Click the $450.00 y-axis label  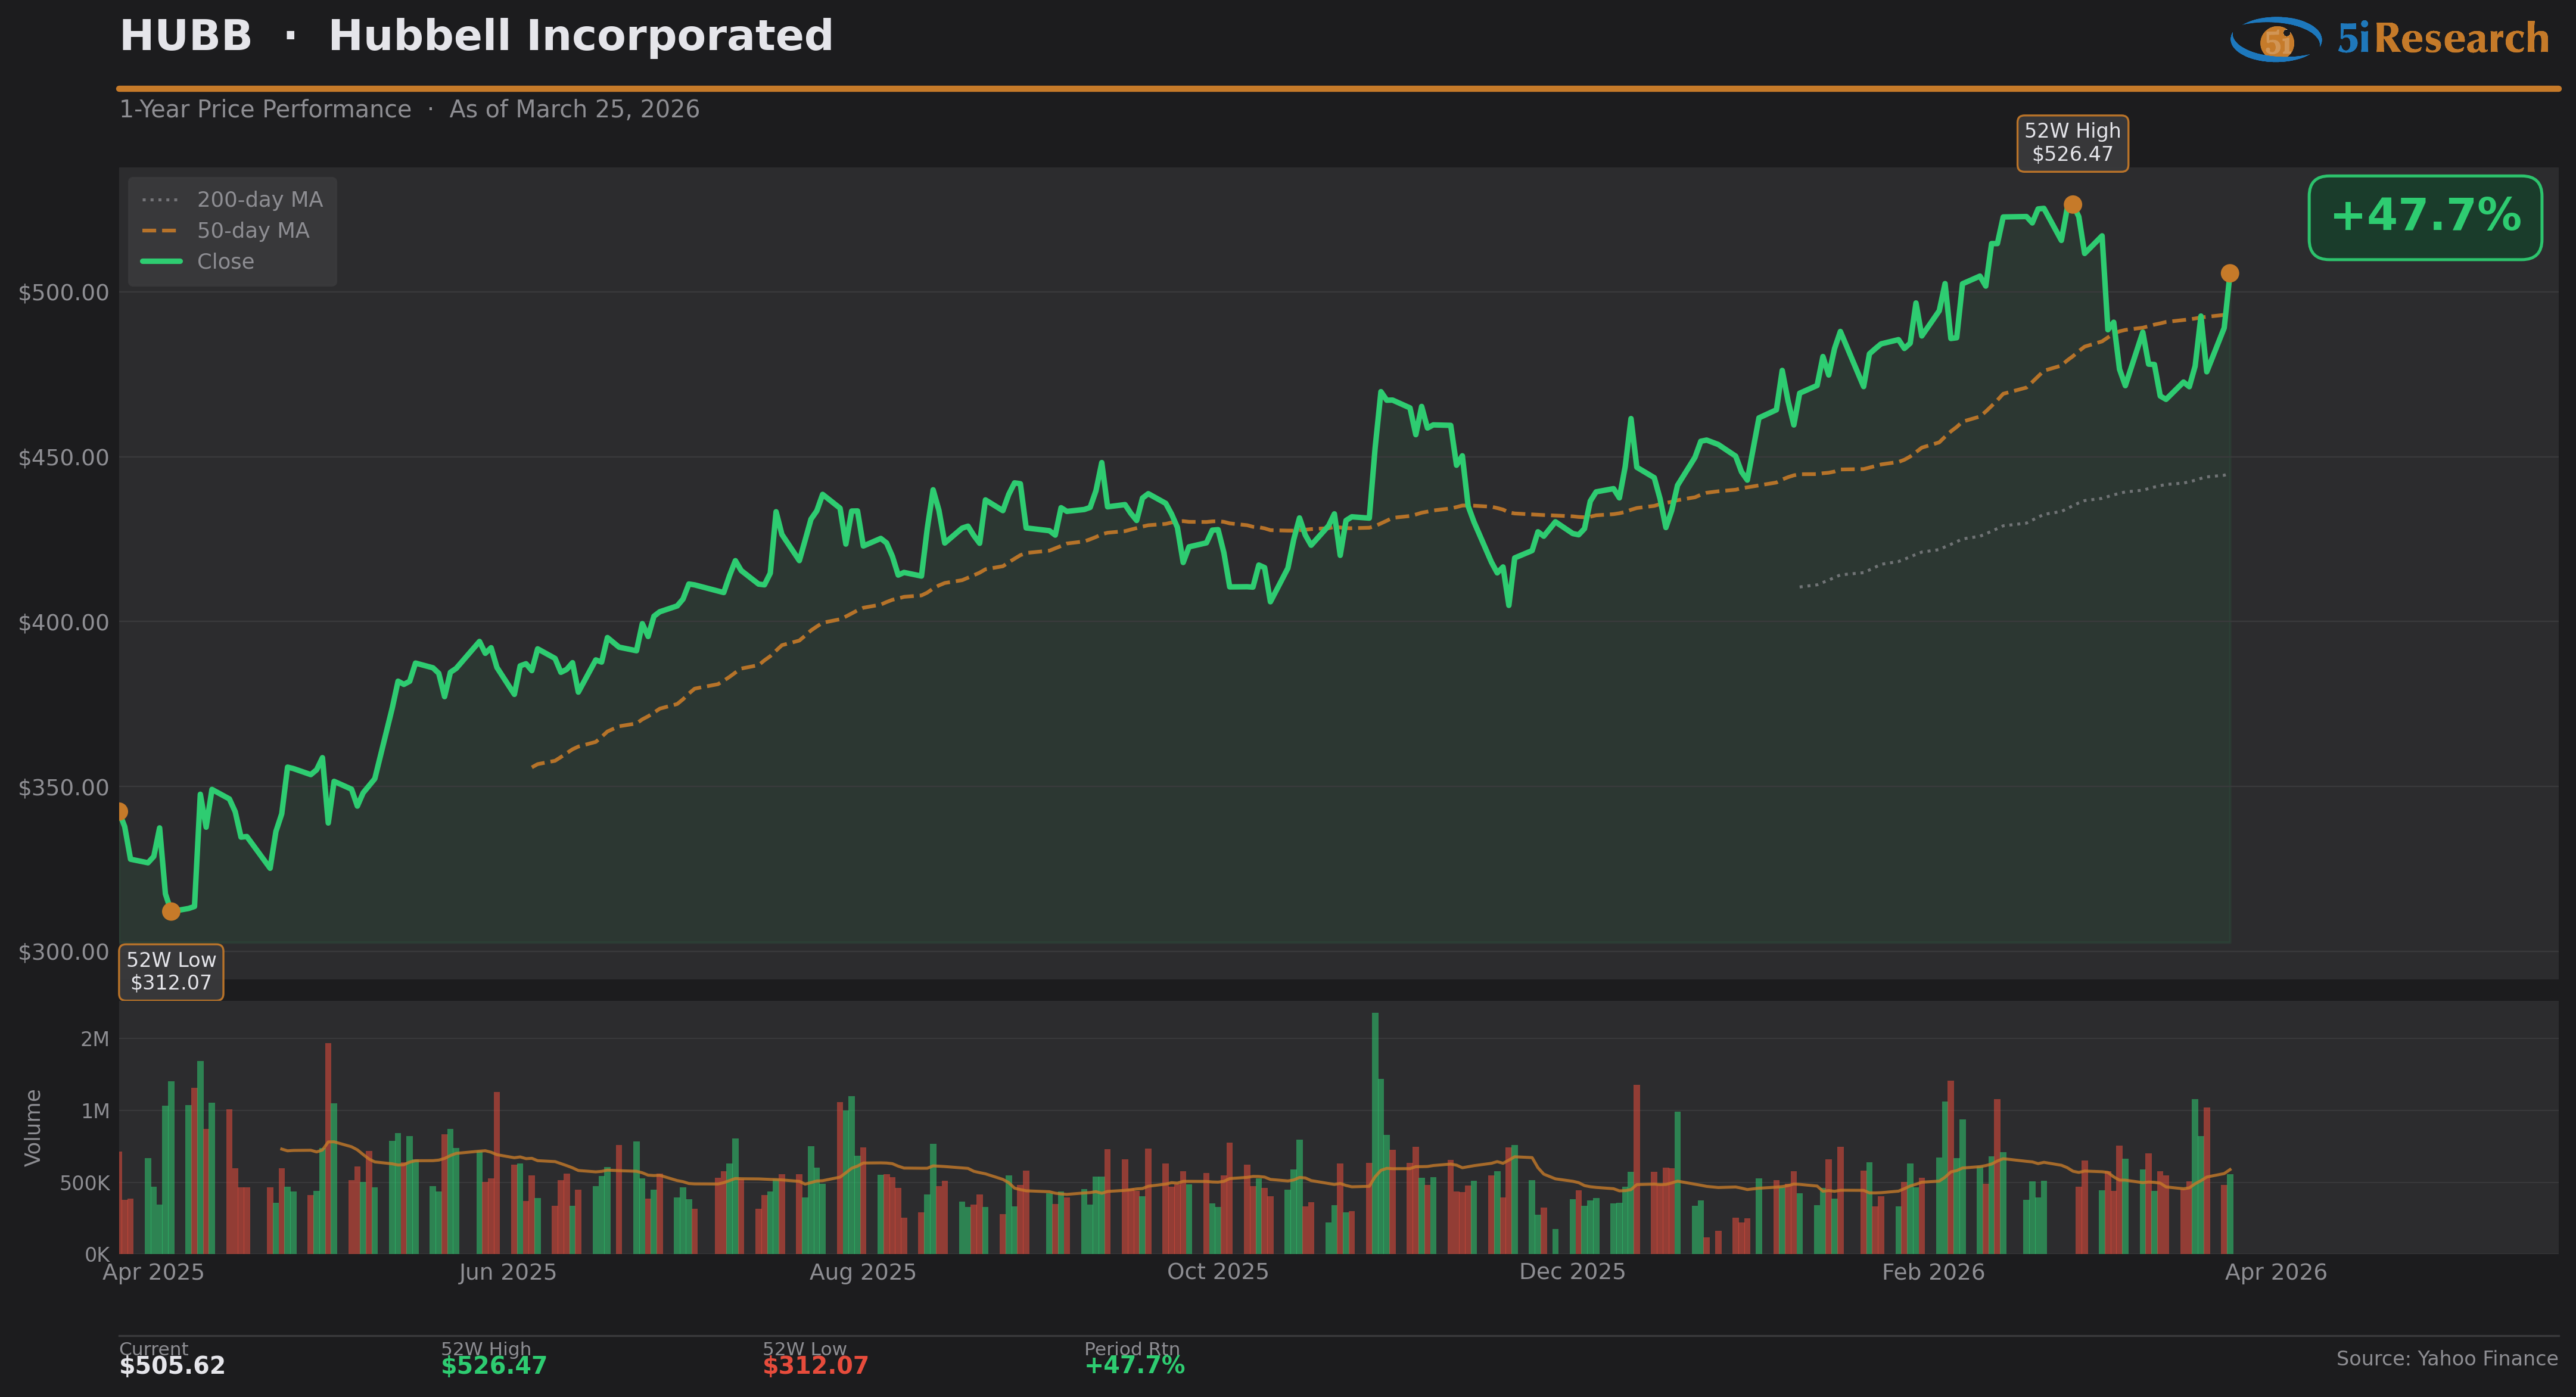63,458
